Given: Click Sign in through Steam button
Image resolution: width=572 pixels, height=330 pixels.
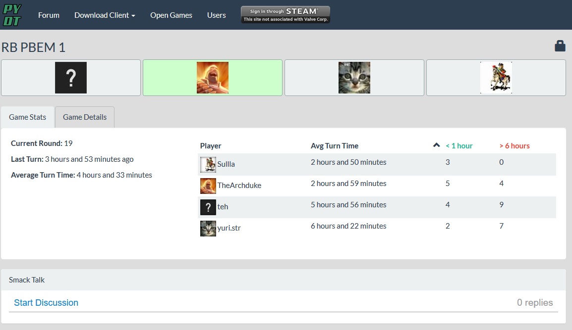Looking at the screenshot, I should pyautogui.click(x=285, y=15).
